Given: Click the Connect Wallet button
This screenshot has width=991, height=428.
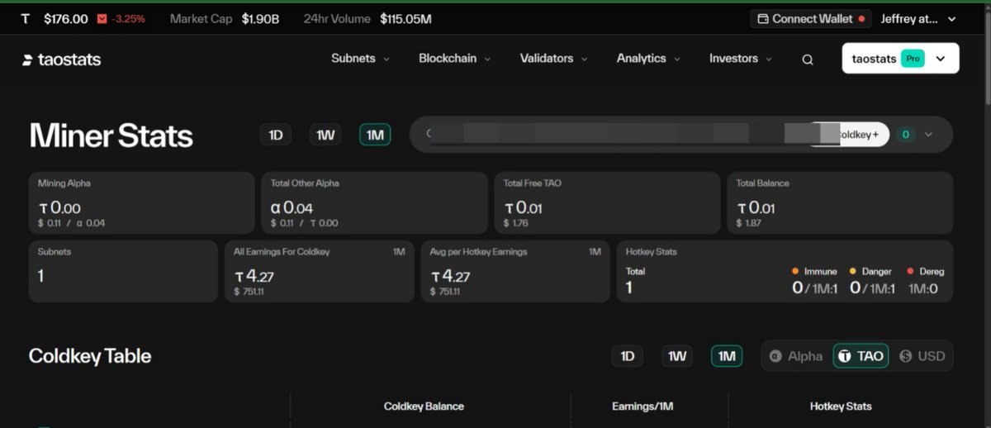Looking at the screenshot, I should pos(810,18).
